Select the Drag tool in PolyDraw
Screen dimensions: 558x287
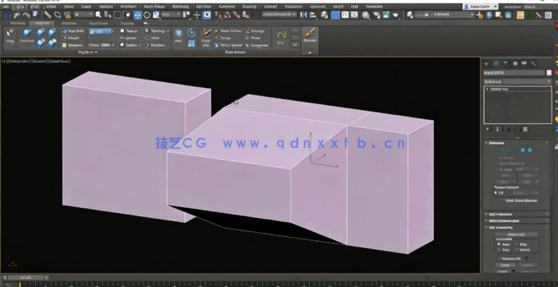pos(10,37)
